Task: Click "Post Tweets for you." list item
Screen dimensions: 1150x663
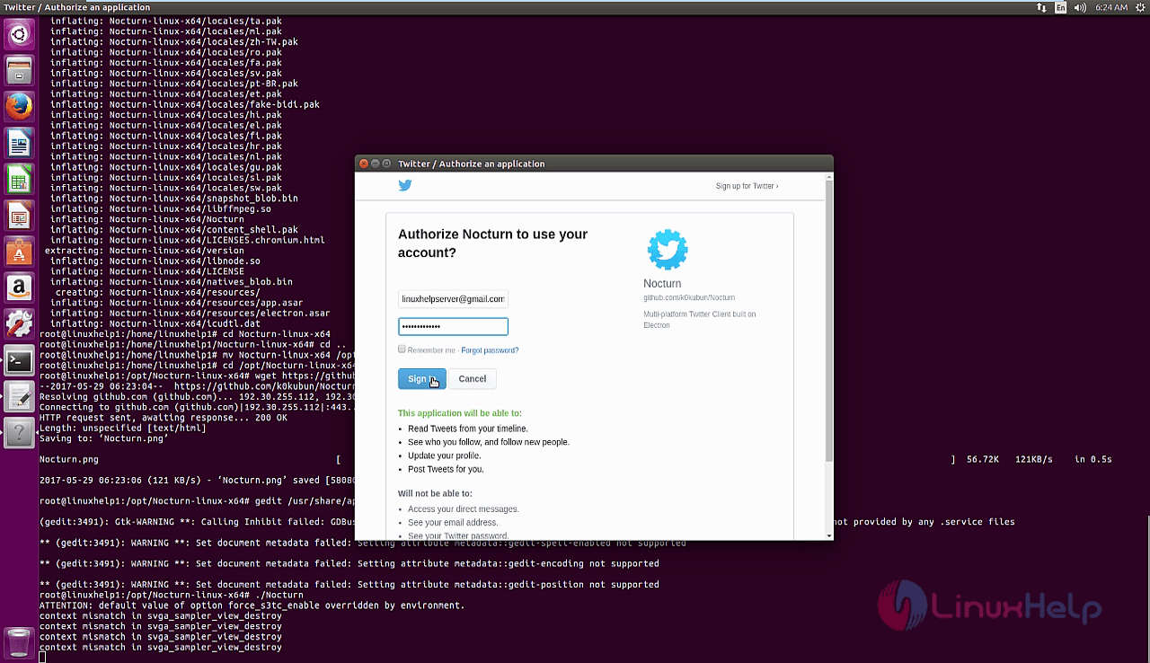Action: click(x=446, y=469)
